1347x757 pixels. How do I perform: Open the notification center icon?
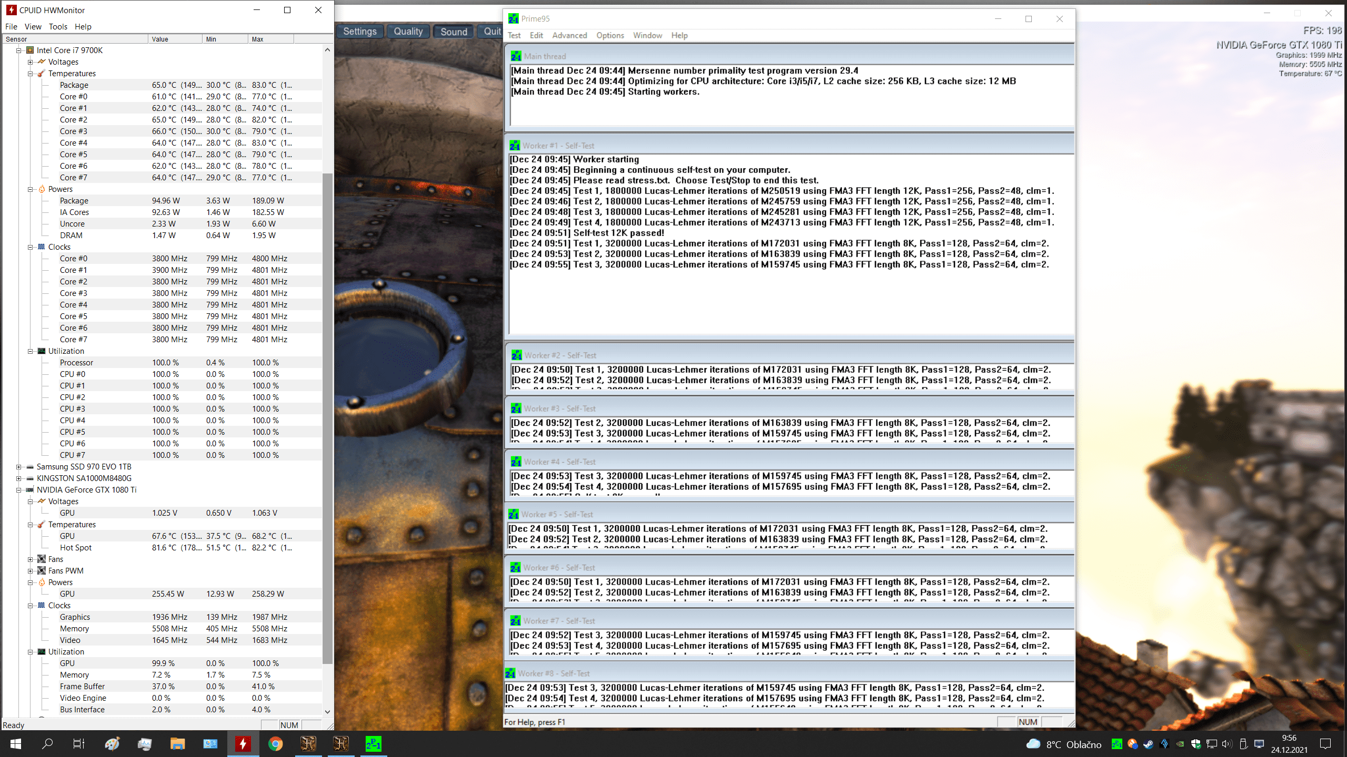[x=1325, y=744]
